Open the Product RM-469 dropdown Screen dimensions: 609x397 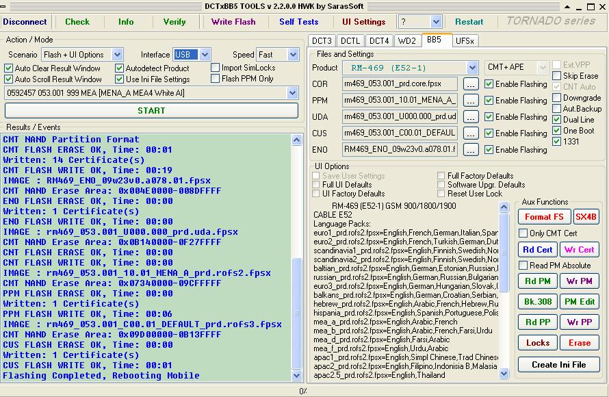click(472, 68)
